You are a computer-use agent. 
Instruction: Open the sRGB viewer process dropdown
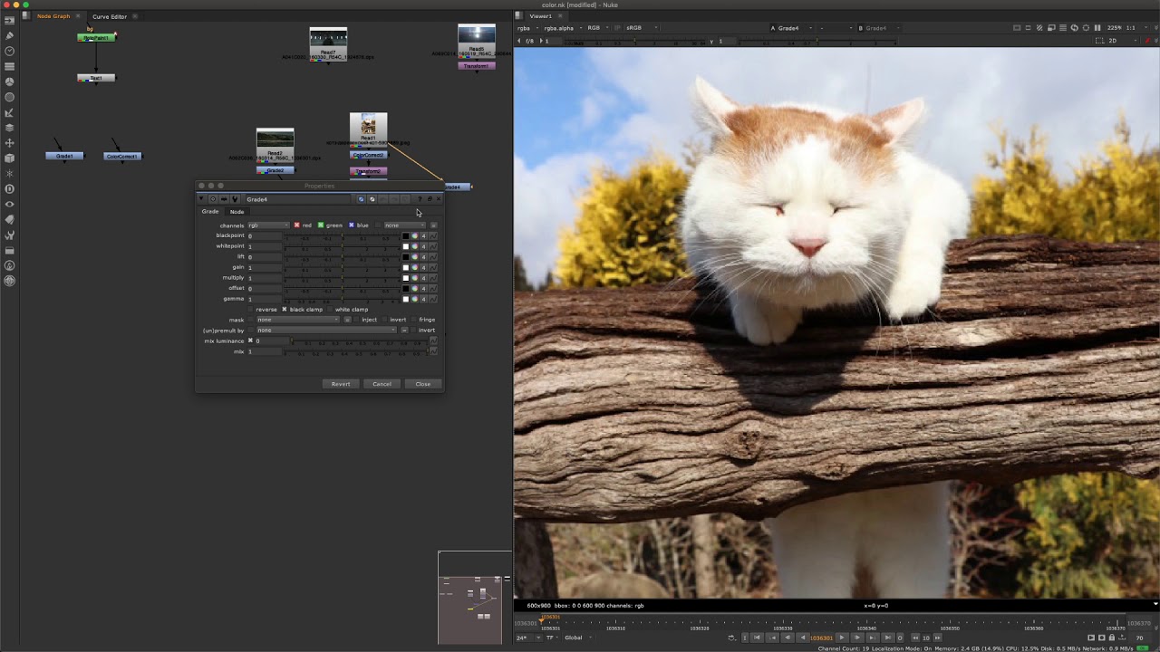(642, 28)
